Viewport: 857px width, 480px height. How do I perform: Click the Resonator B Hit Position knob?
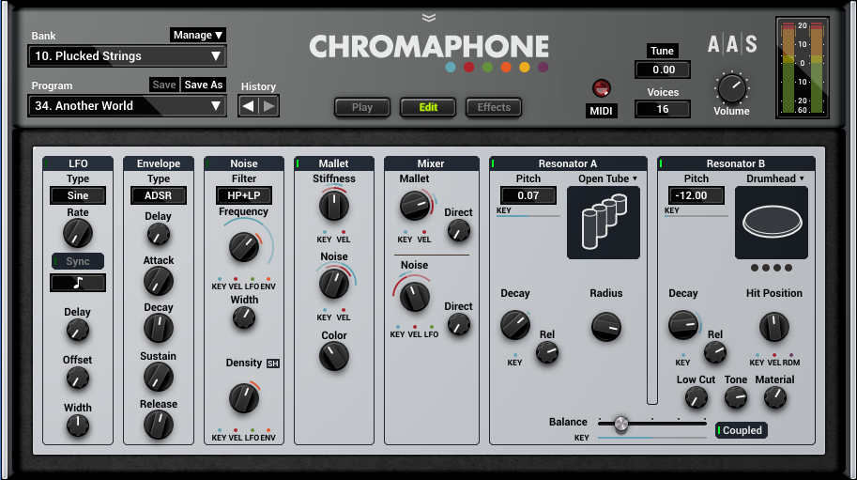tap(773, 327)
